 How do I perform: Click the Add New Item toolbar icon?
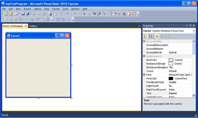16,14
